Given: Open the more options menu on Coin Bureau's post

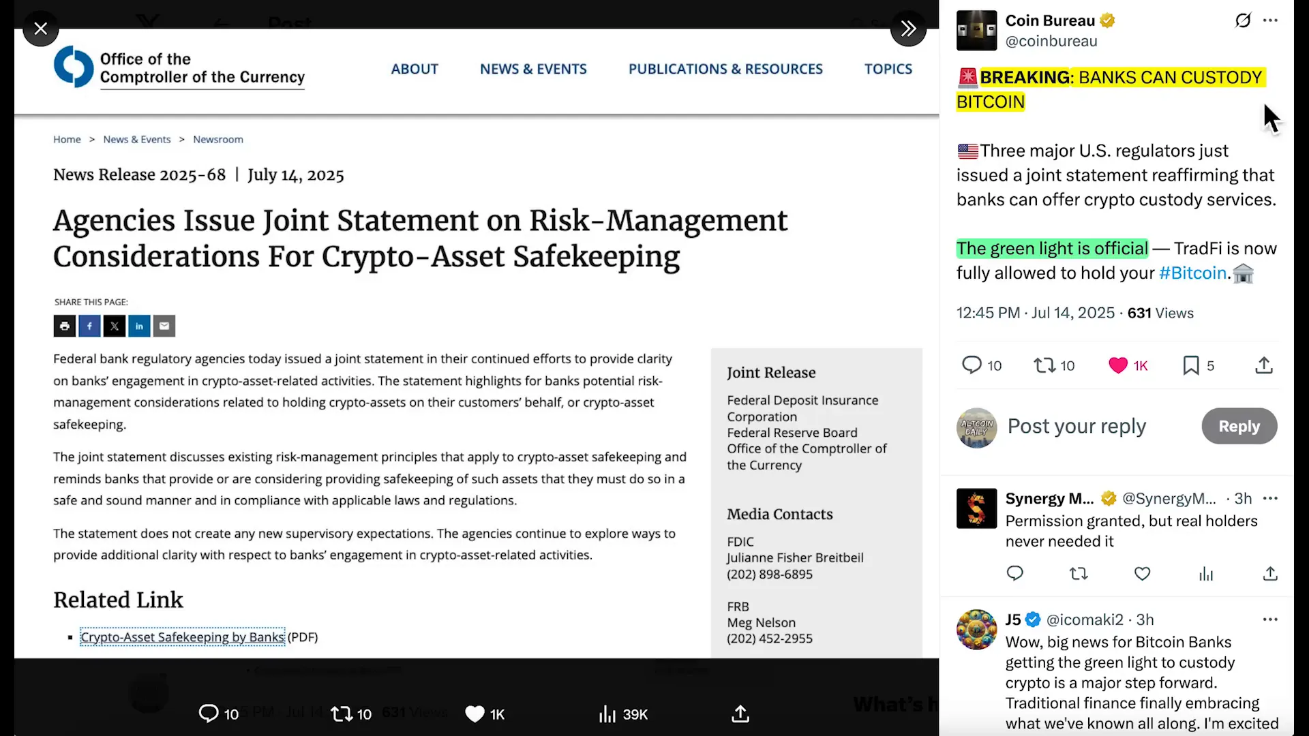Looking at the screenshot, I should [x=1270, y=20].
